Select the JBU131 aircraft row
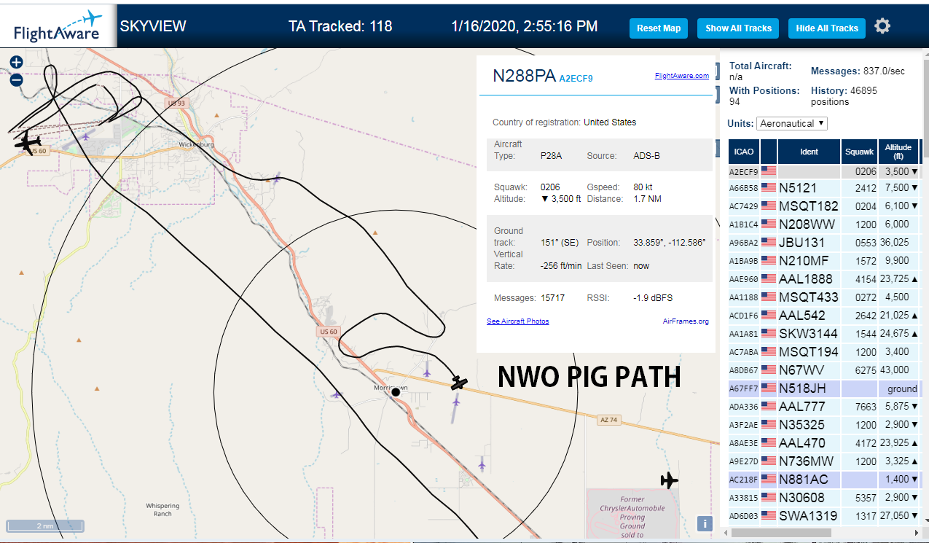The height and width of the screenshot is (543, 929). (823, 243)
